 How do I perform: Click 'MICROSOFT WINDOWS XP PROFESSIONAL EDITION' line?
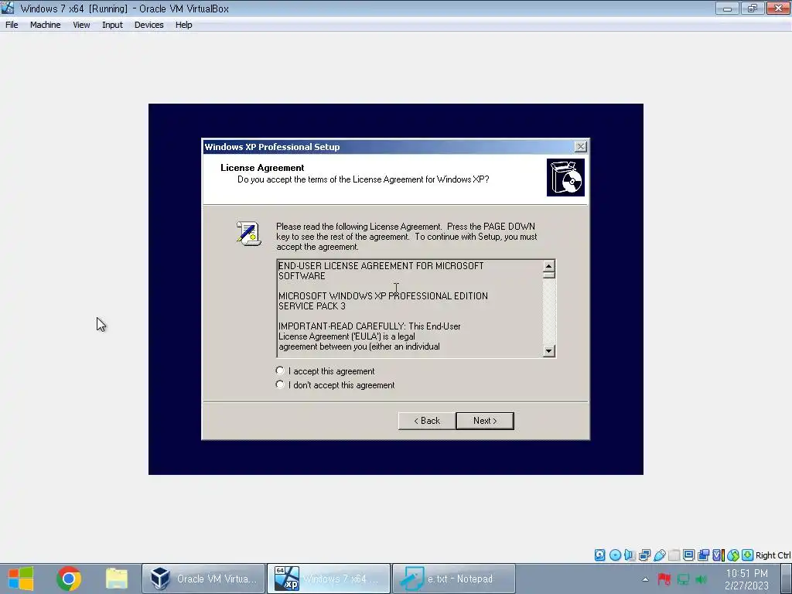point(383,296)
